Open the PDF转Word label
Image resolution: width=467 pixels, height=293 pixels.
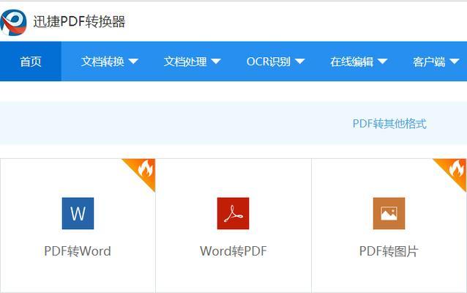78,251
